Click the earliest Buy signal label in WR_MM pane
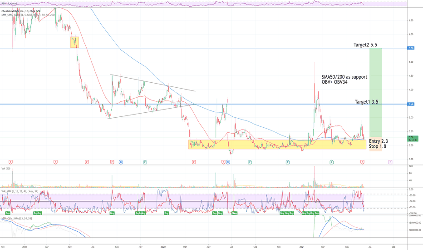This screenshot has width=423, height=250. pyautogui.click(x=8, y=213)
